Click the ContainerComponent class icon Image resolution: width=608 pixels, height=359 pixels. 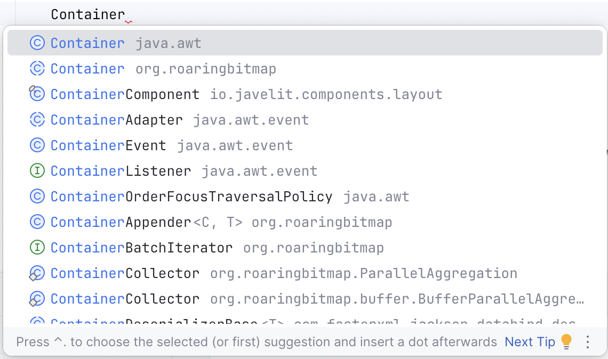pos(36,94)
